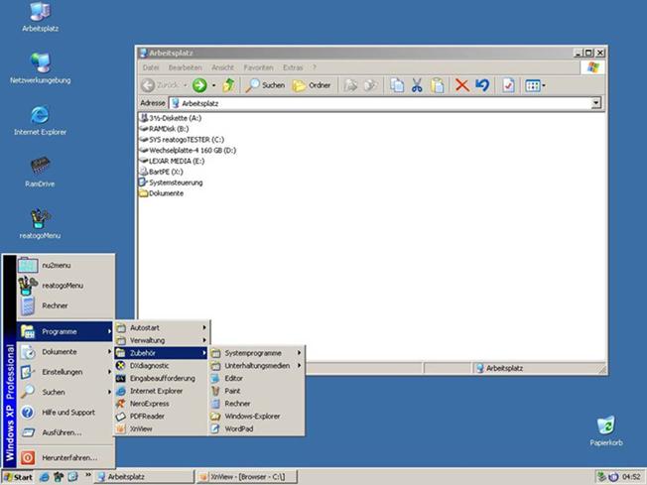
Task: Click the paste clipboard icon in the toolbar
Action: (438, 85)
